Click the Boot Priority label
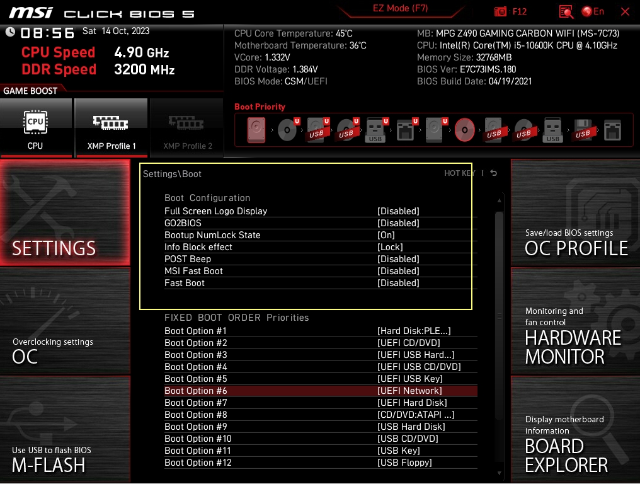The width and height of the screenshot is (640, 484). click(260, 107)
